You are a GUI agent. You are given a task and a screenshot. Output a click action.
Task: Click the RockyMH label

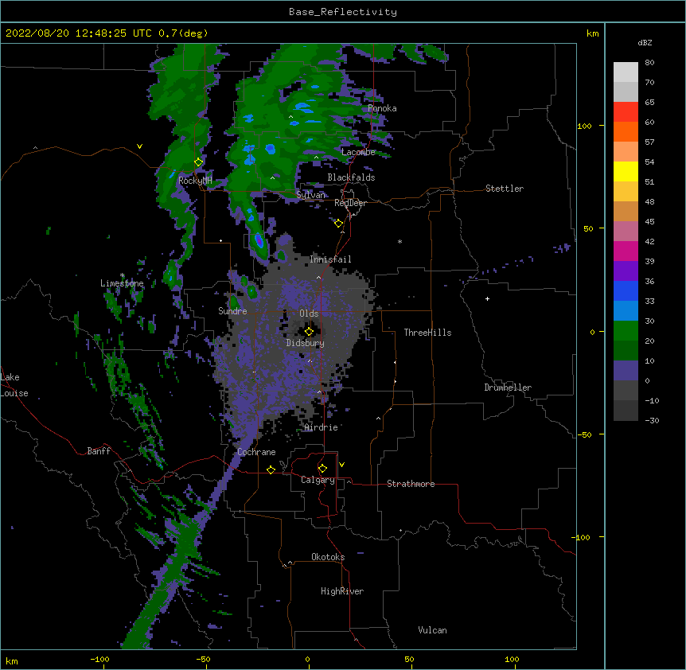195,181
